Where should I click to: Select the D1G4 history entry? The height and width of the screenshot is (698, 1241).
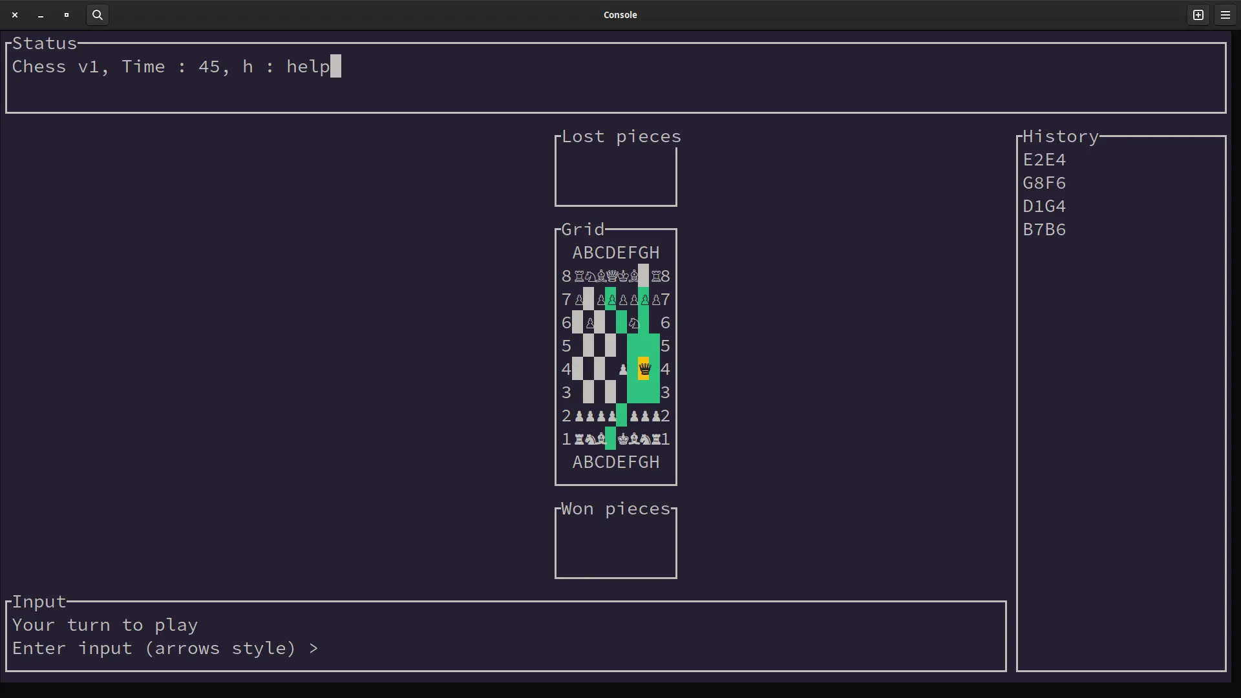tap(1044, 206)
